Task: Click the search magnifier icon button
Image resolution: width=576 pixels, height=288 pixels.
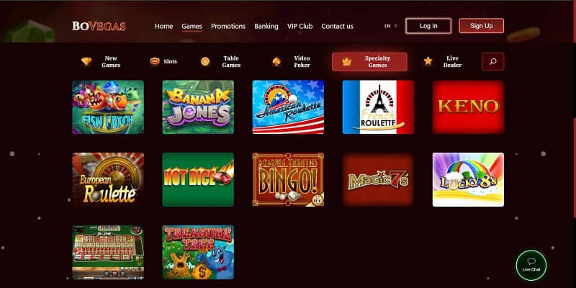Action: tap(493, 62)
